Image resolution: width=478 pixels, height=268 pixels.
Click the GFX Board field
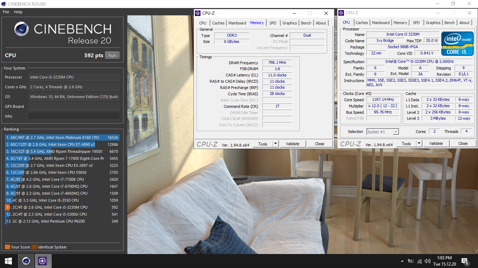point(74,106)
